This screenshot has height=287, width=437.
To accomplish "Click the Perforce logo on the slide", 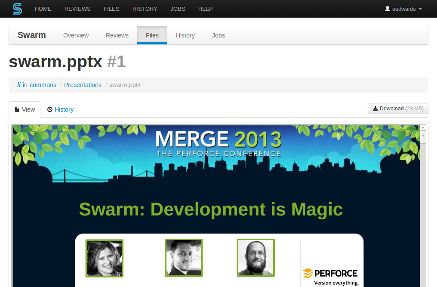I will pos(330,277).
